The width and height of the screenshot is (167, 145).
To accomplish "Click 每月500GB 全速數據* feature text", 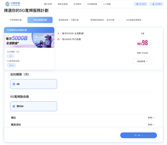I will pyautogui.click(x=73, y=34).
